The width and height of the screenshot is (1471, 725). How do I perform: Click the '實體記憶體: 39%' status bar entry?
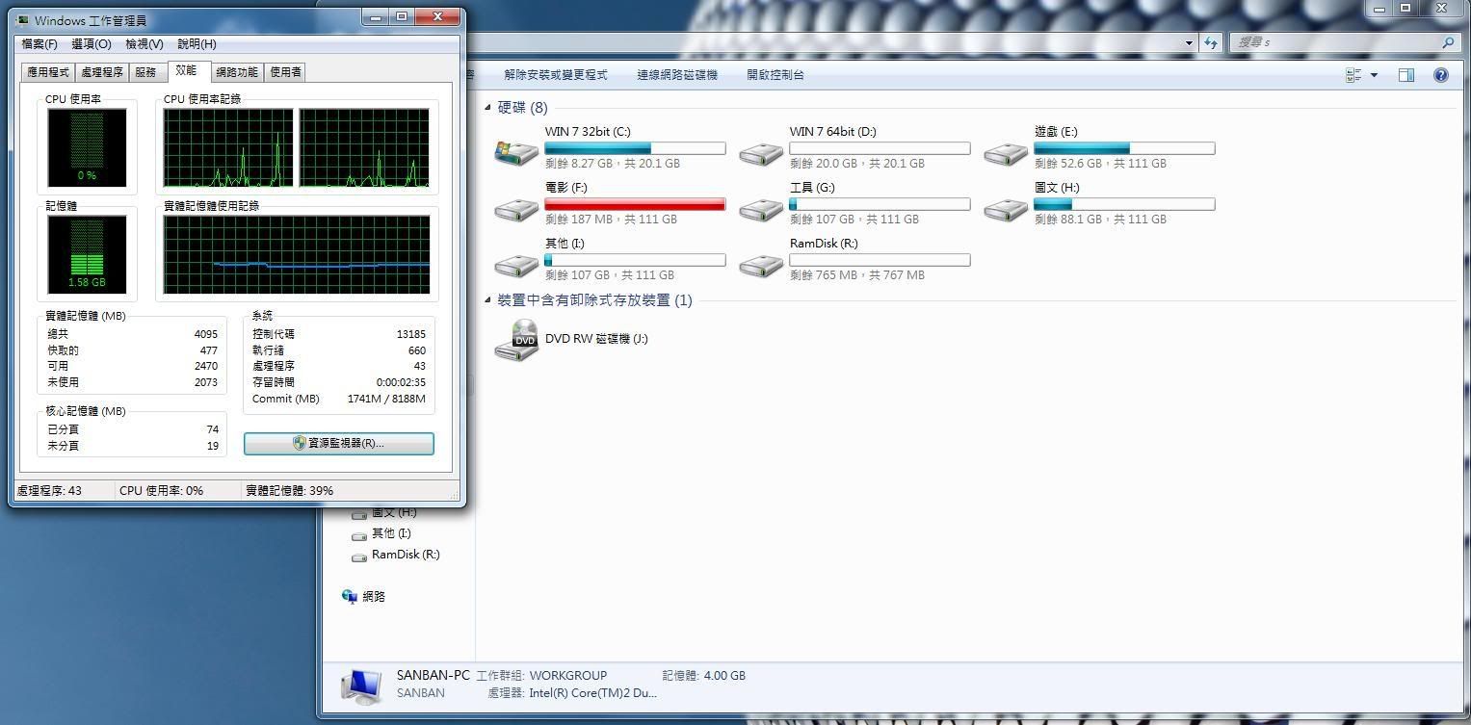290,491
